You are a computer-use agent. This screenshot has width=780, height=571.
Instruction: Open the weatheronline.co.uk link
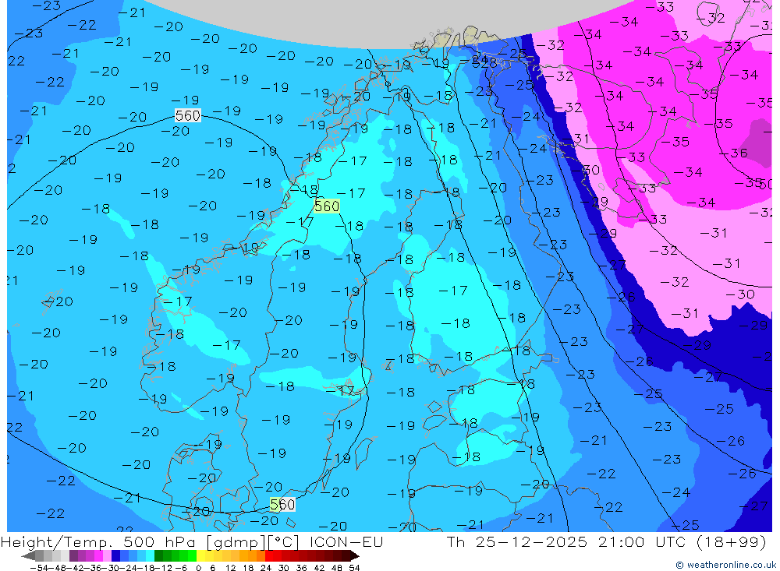pyautogui.click(x=726, y=565)
